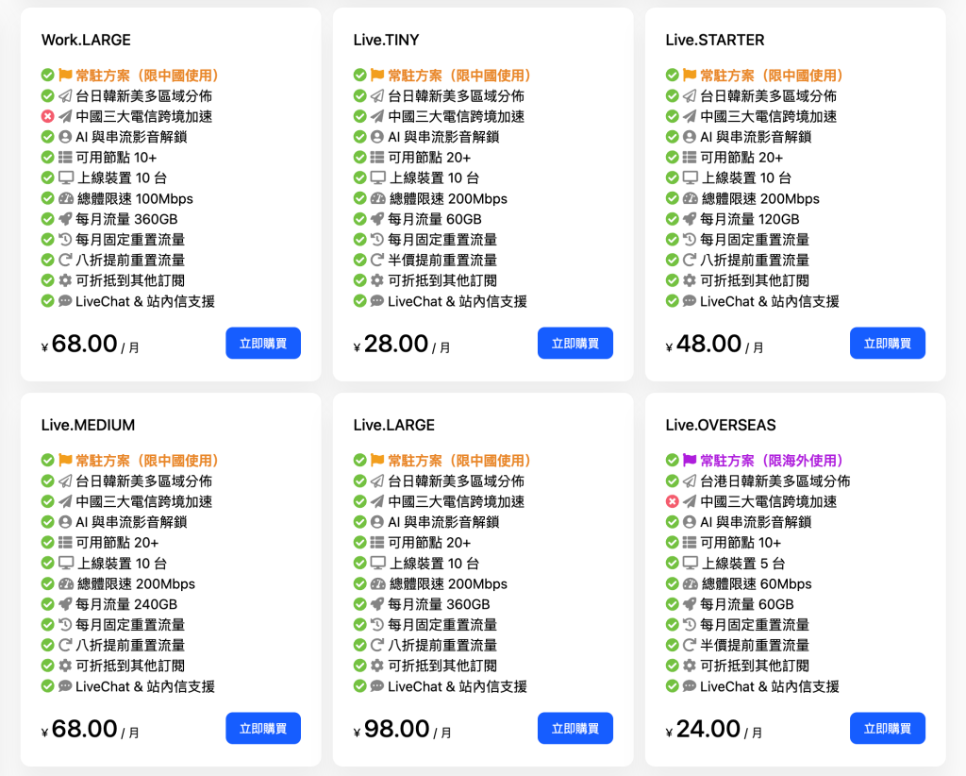The image size is (966, 776).
Task: Click the chat bubble icon in the Live.LARGE card
Action: click(377, 686)
